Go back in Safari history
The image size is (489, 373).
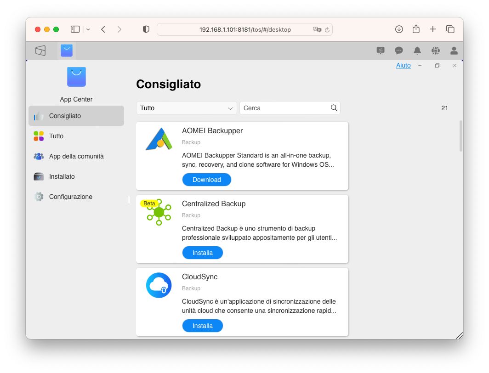click(103, 29)
